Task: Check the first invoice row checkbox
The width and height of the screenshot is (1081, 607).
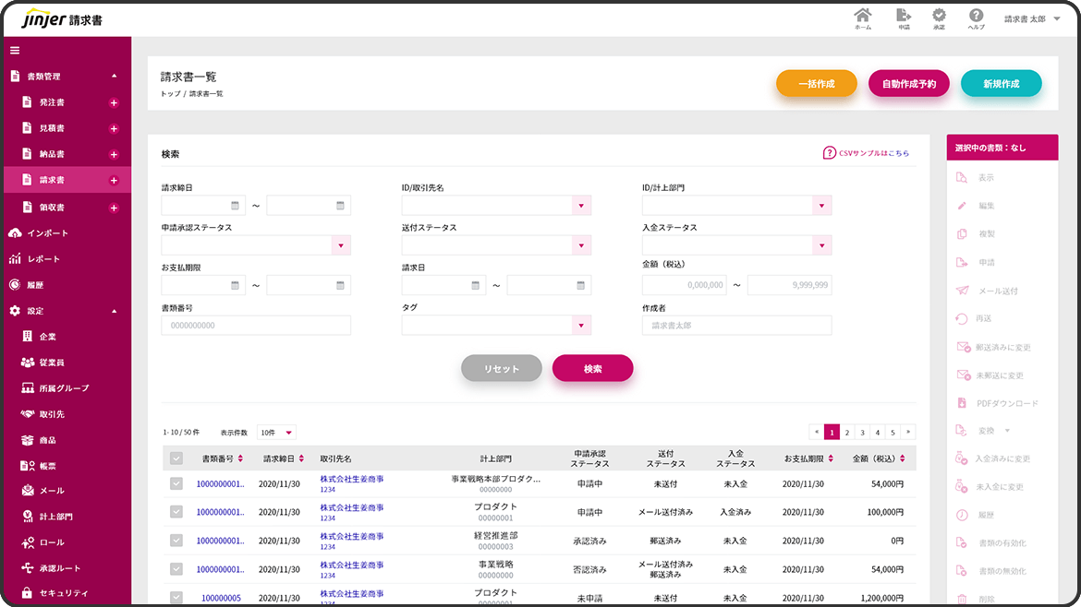Action: pyautogui.click(x=176, y=483)
